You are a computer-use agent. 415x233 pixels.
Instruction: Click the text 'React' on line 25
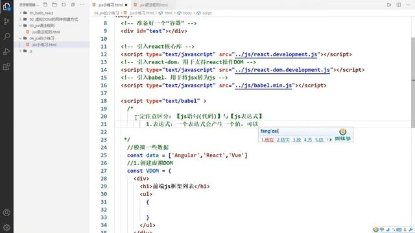[215, 155]
